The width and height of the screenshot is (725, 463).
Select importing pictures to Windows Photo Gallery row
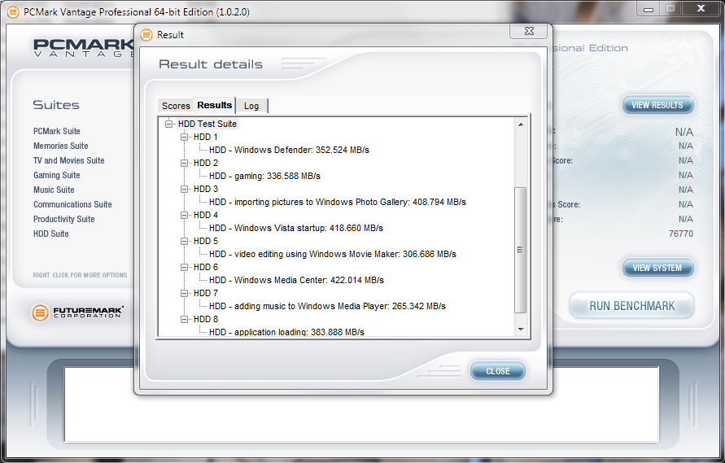tap(338, 202)
